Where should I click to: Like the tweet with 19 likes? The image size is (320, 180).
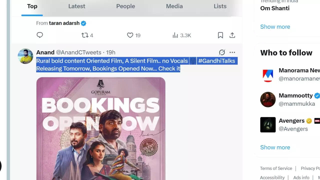[130, 35]
